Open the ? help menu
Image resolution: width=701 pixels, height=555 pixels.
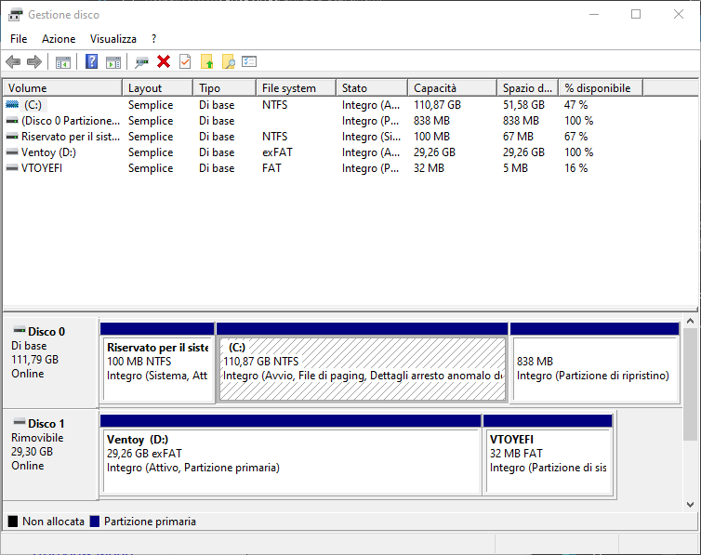click(x=153, y=39)
